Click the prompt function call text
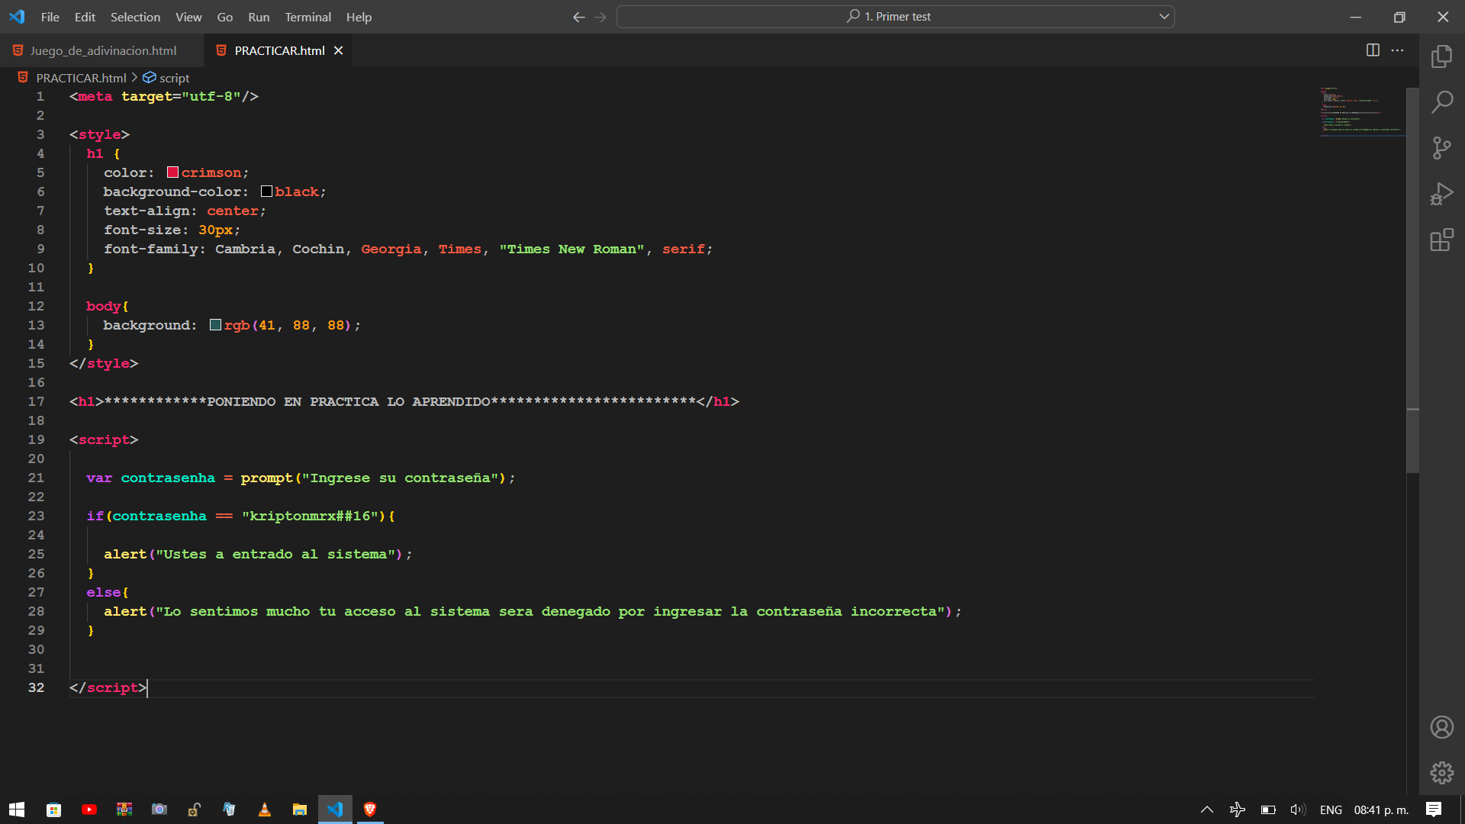The image size is (1465, 824). [x=266, y=478]
